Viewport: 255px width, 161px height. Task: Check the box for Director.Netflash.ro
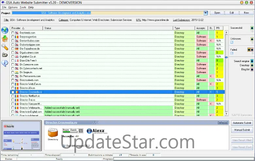click(13, 96)
